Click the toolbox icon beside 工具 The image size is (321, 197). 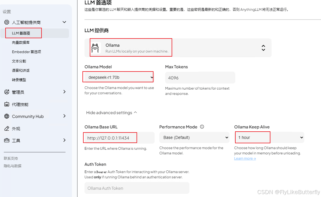coord(7,140)
